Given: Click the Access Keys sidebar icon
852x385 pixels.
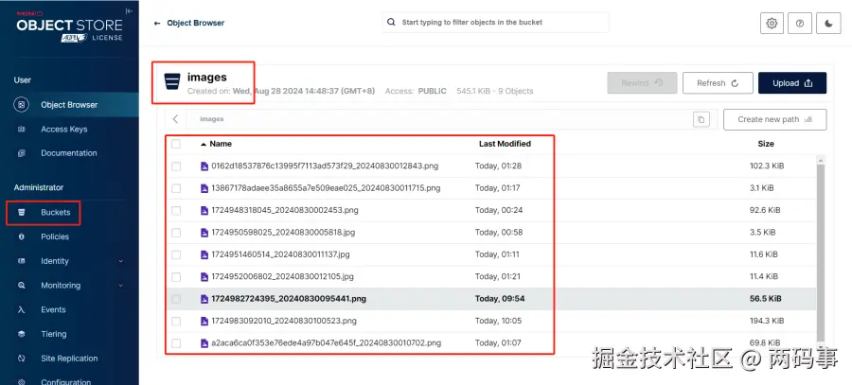Looking at the screenshot, I should (21, 130).
